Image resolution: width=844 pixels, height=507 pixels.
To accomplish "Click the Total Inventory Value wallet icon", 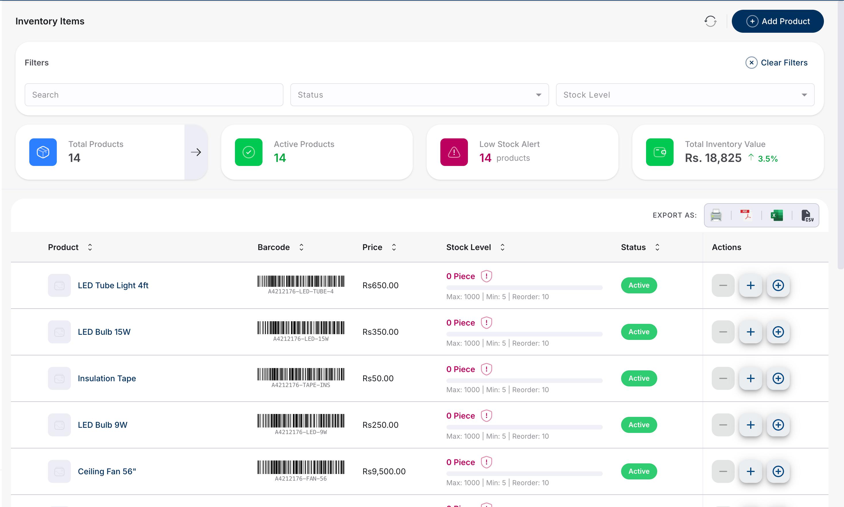I will [x=660, y=152].
